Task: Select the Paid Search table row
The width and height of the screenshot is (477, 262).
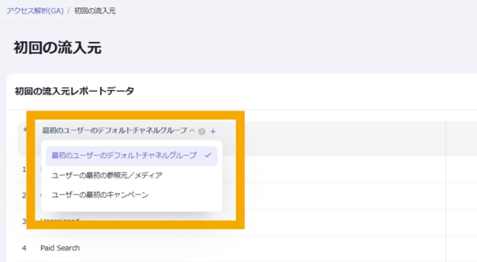Action: coord(60,248)
